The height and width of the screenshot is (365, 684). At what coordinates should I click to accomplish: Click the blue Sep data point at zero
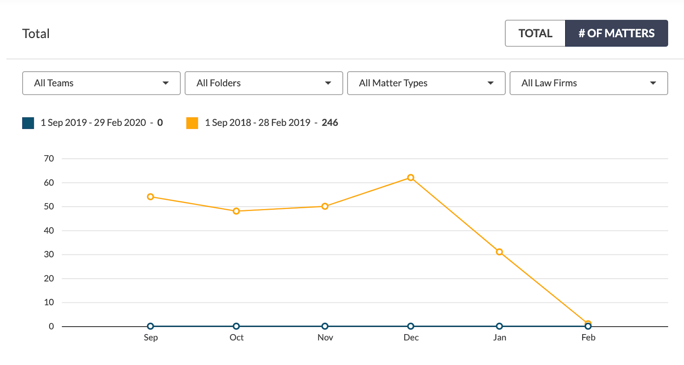click(x=150, y=326)
